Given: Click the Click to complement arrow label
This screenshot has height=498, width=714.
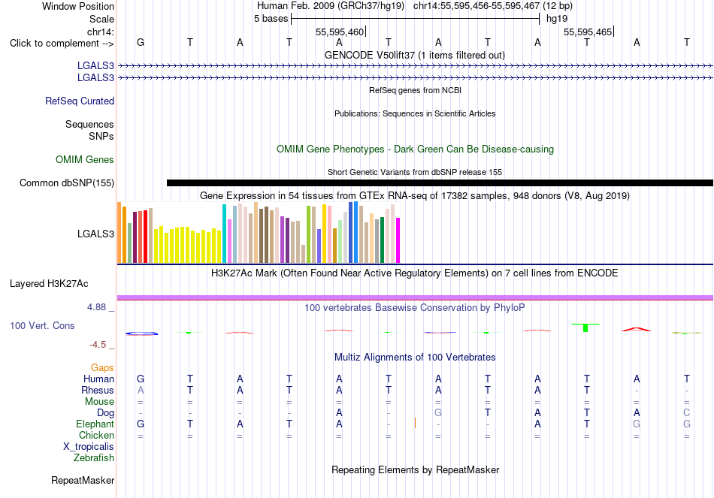Looking at the screenshot, I should click(x=62, y=44).
